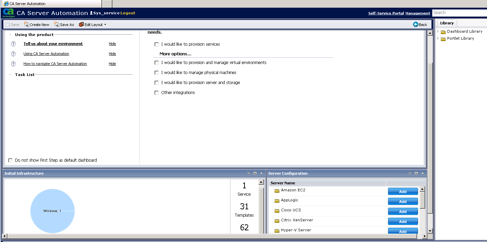Click the Save As toolbar button

[x=64, y=24]
